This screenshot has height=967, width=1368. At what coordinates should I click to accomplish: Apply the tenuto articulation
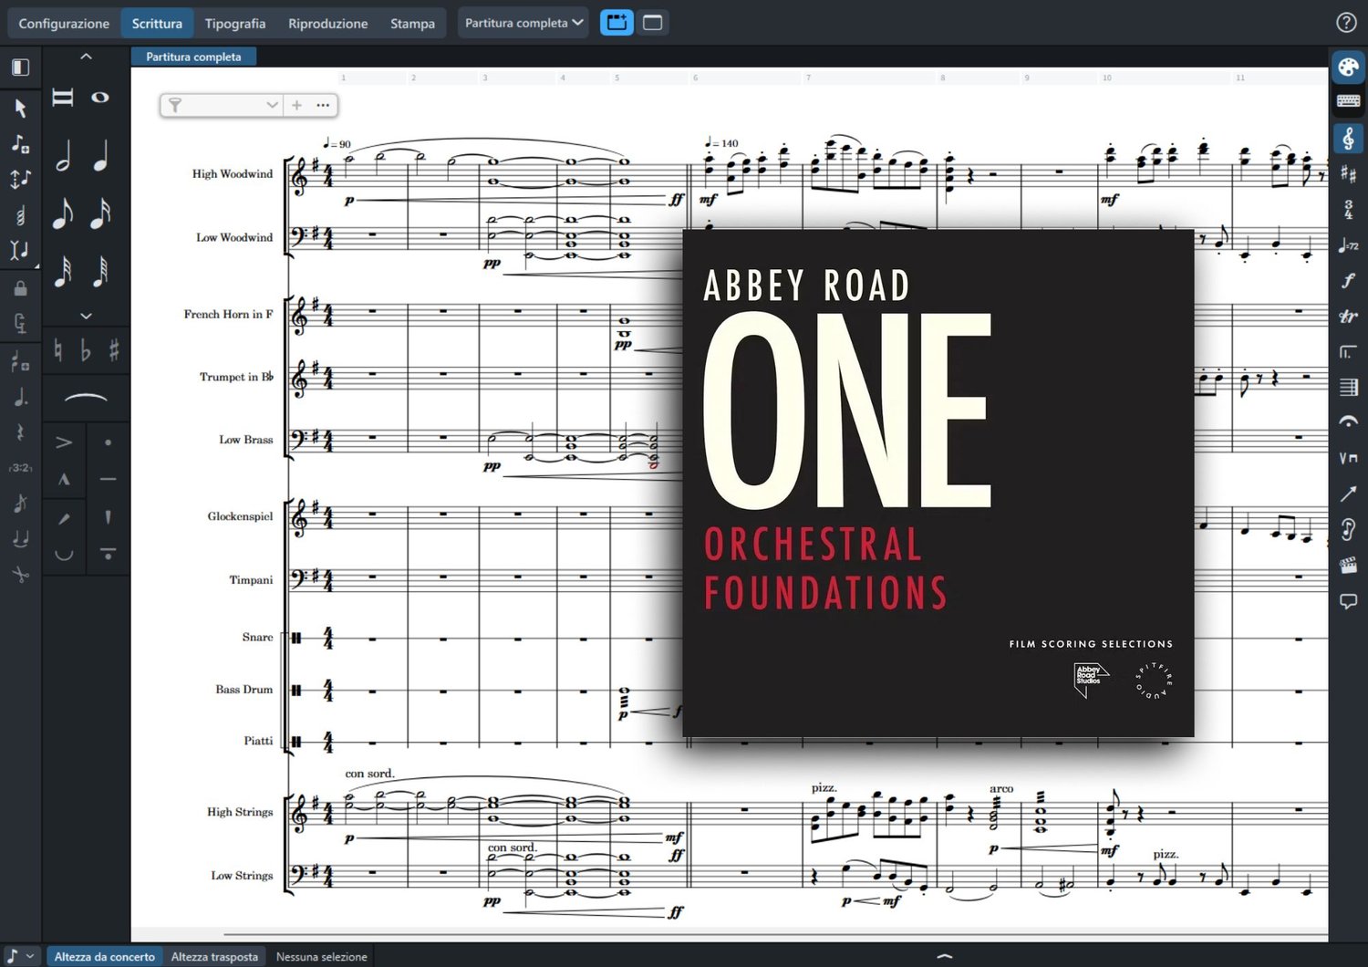[x=108, y=479]
